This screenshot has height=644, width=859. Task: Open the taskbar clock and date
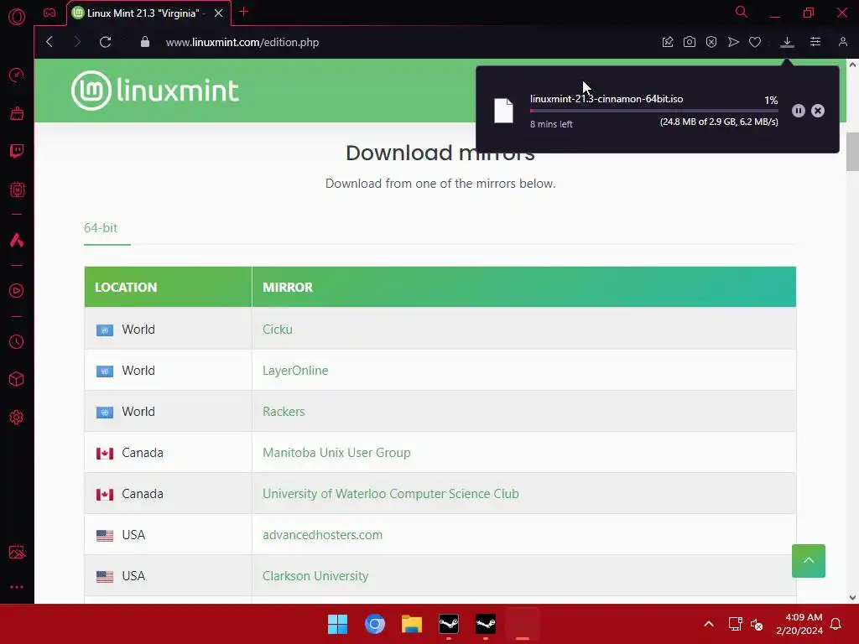click(799, 624)
